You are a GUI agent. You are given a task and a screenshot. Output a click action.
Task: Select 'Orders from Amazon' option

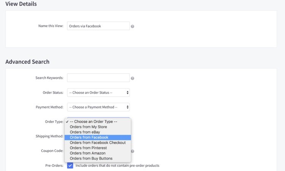pos(87,153)
